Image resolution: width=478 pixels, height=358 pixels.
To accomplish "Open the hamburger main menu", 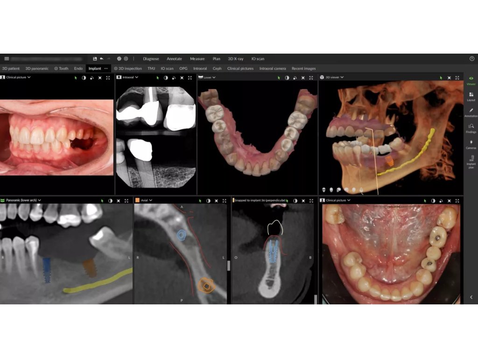I will (x=7, y=59).
